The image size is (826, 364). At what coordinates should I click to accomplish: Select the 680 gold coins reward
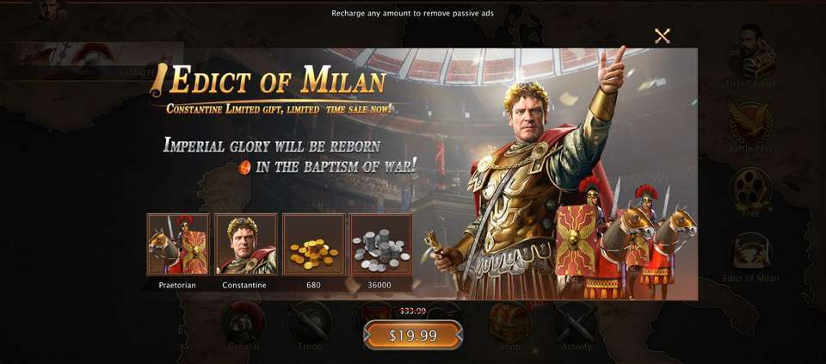click(313, 244)
